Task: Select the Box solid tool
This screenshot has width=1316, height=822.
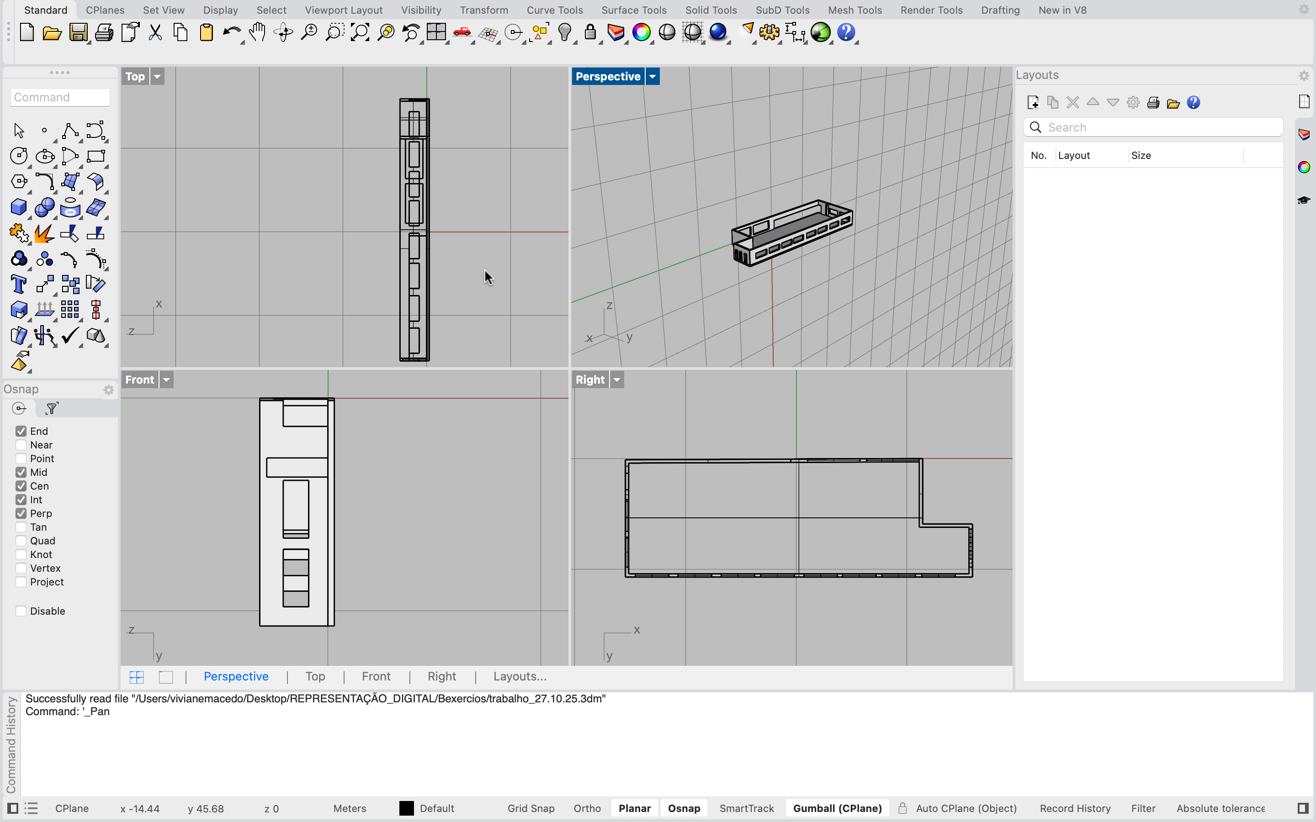Action: coord(18,207)
